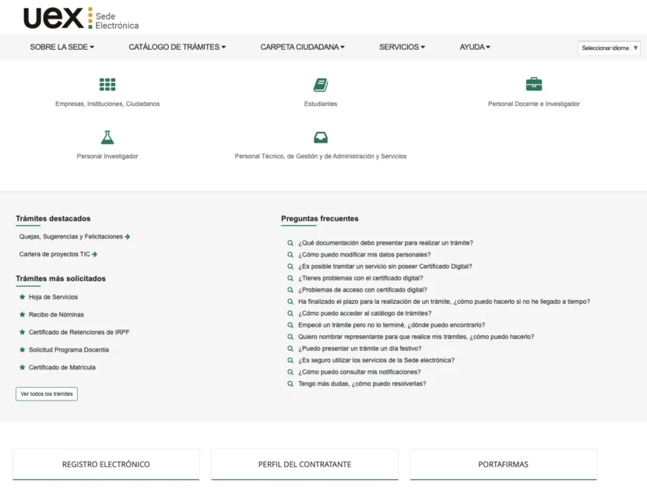Open the '¿Tienes problemas con el certificado digital?' question
Viewport: 647px width, 491px height.
[360, 278]
